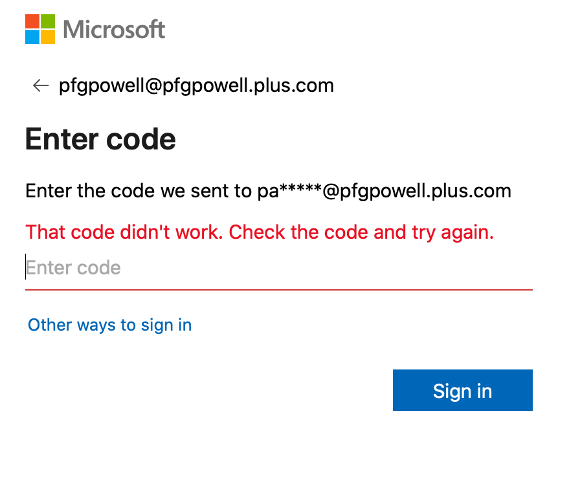
Task: Click the blue square in Microsoft logo
Action: tap(32, 37)
